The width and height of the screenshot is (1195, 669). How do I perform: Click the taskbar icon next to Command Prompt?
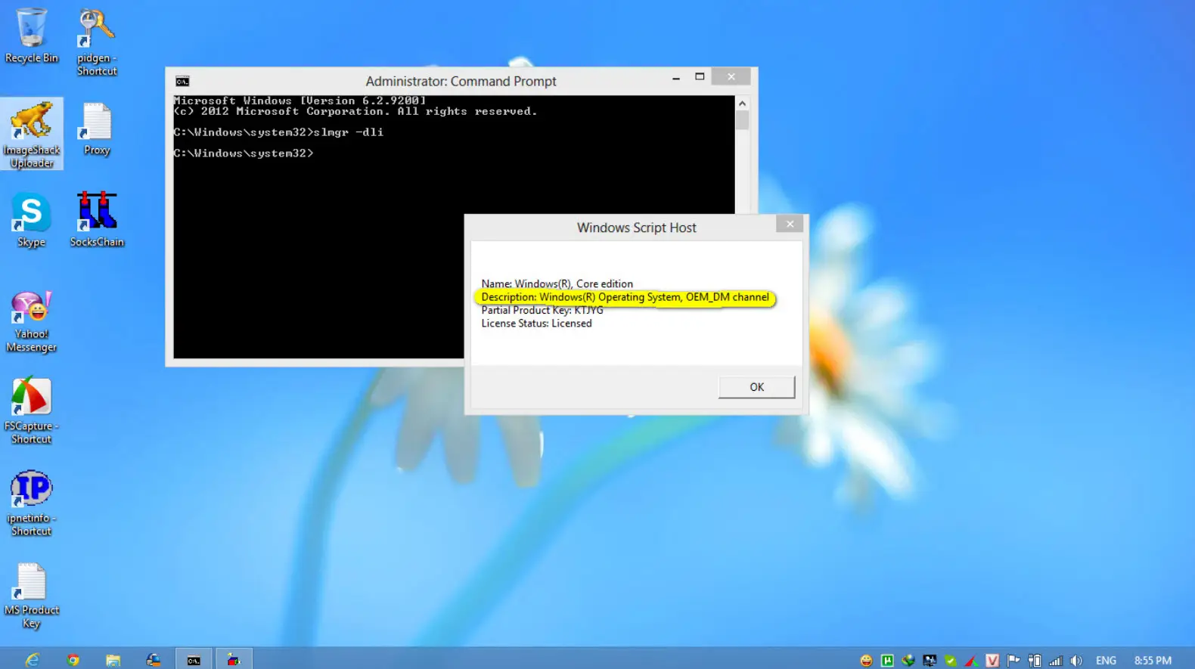coord(234,659)
